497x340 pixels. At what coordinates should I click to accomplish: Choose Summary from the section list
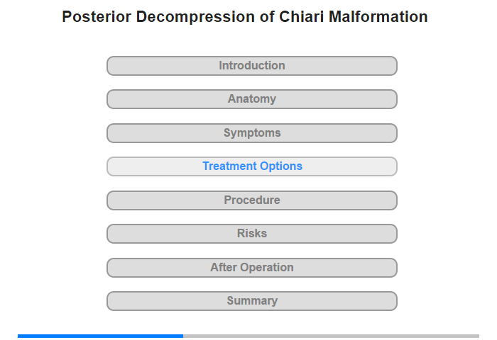tap(251, 301)
